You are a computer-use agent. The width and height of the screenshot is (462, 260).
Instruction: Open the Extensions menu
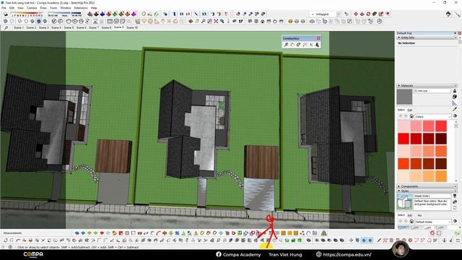click(81, 8)
